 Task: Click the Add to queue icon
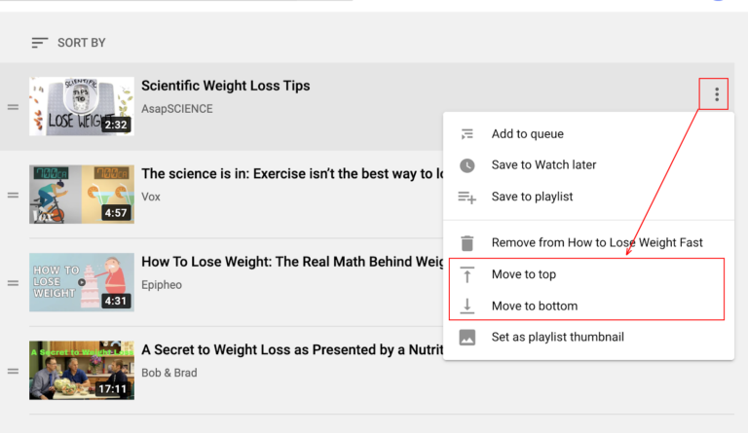pyautogui.click(x=467, y=134)
